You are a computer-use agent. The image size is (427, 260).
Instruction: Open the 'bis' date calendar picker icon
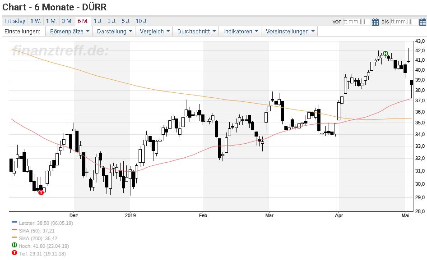point(422,22)
